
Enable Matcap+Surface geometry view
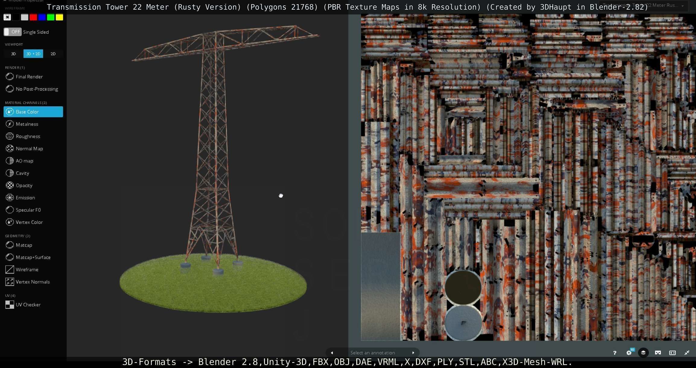click(33, 257)
